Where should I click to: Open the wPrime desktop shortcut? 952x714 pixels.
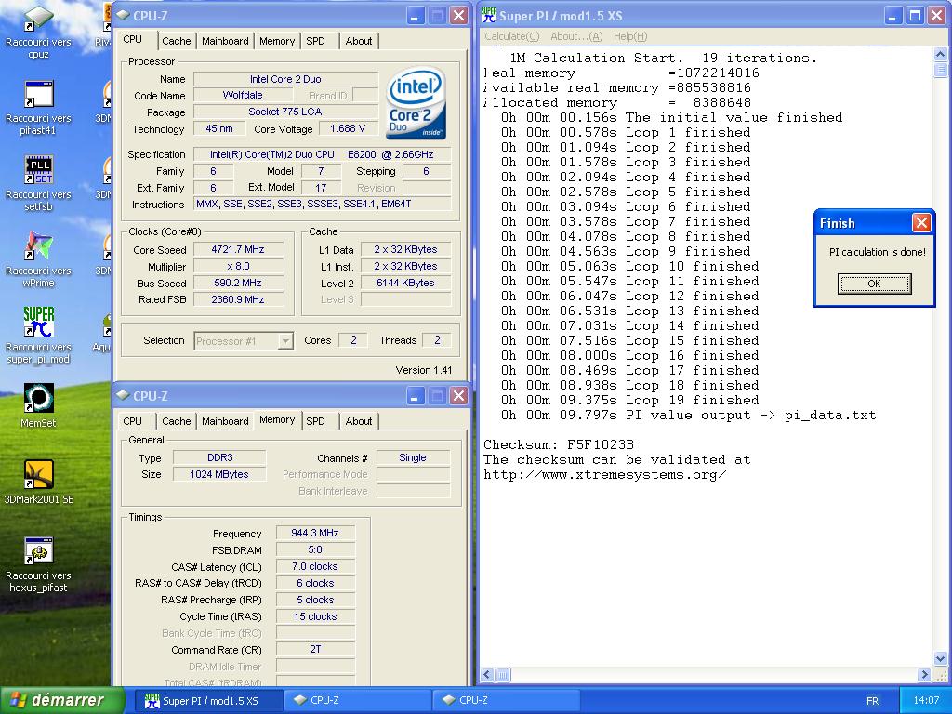[38, 246]
